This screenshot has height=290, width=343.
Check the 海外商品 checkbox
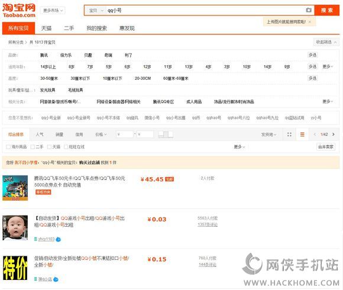point(8,147)
